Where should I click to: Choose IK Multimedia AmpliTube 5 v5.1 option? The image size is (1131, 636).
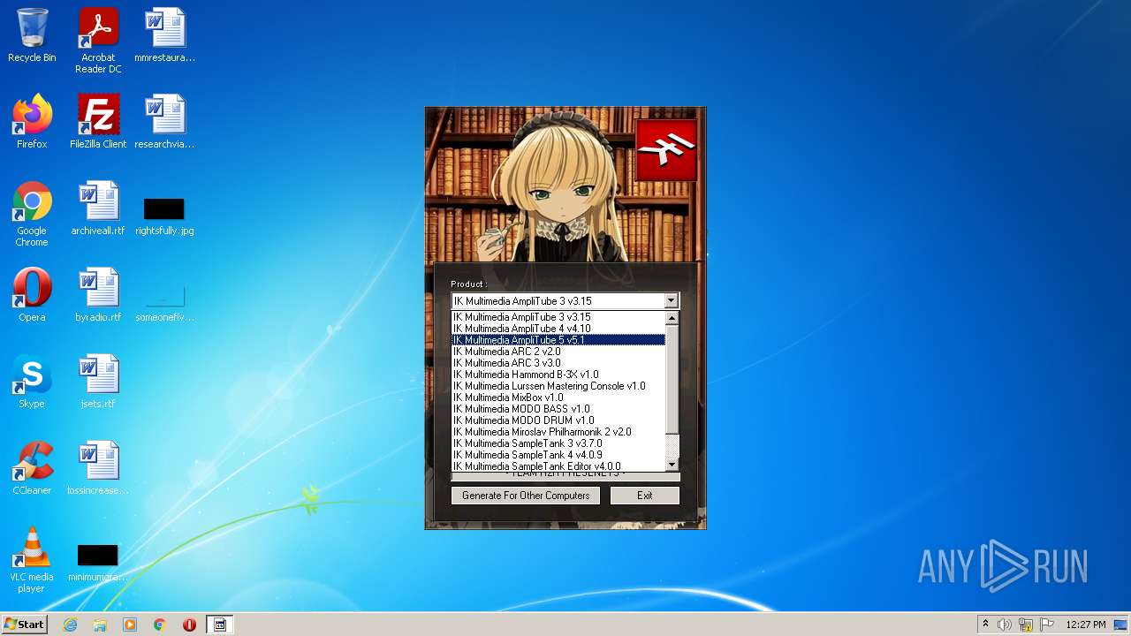[x=558, y=340]
